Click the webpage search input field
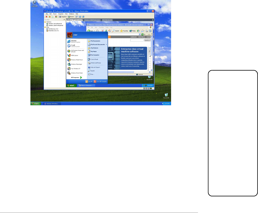The image size is (258, 213). point(137,40)
